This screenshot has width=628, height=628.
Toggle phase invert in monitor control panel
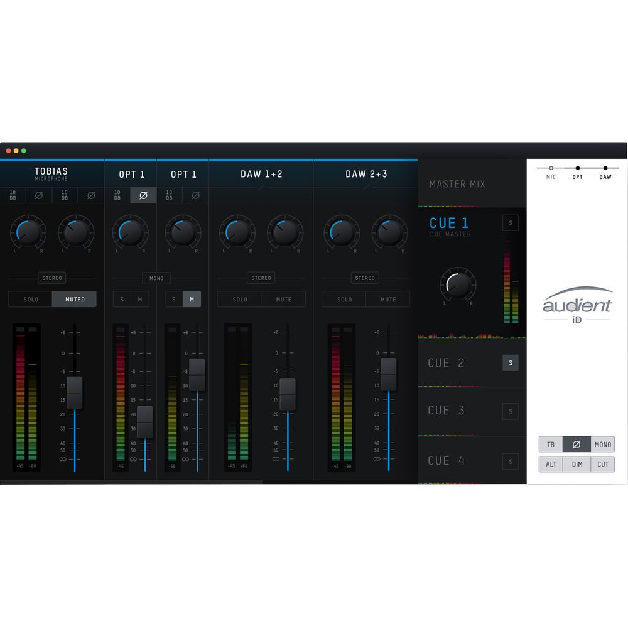tap(577, 445)
